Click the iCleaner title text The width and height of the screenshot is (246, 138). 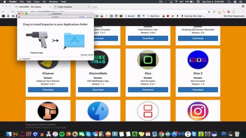[48, 73]
